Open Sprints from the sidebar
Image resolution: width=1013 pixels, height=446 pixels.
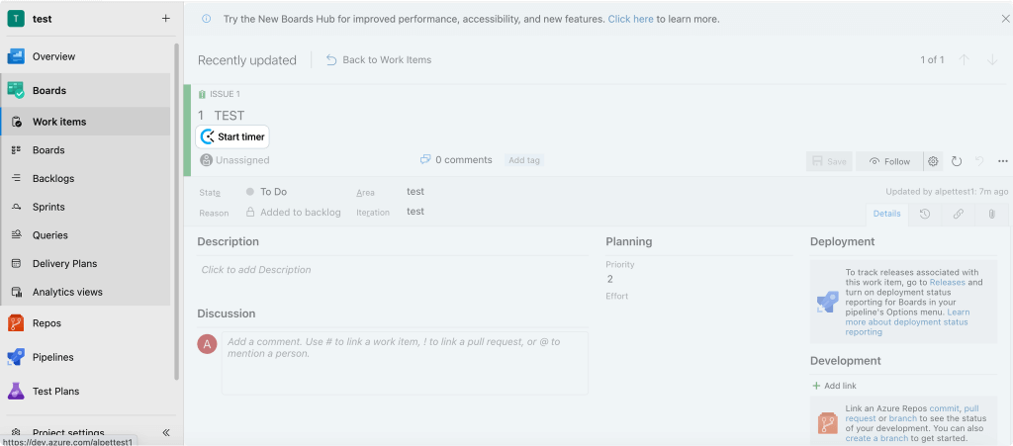(x=48, y=207)
